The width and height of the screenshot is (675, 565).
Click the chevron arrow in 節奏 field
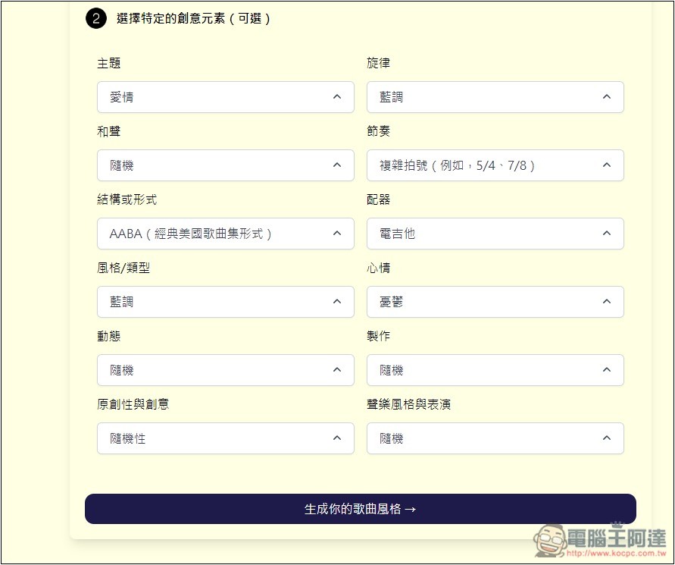pos(606,165)
